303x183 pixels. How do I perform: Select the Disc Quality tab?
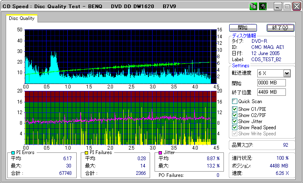click(x=22, y=19)
